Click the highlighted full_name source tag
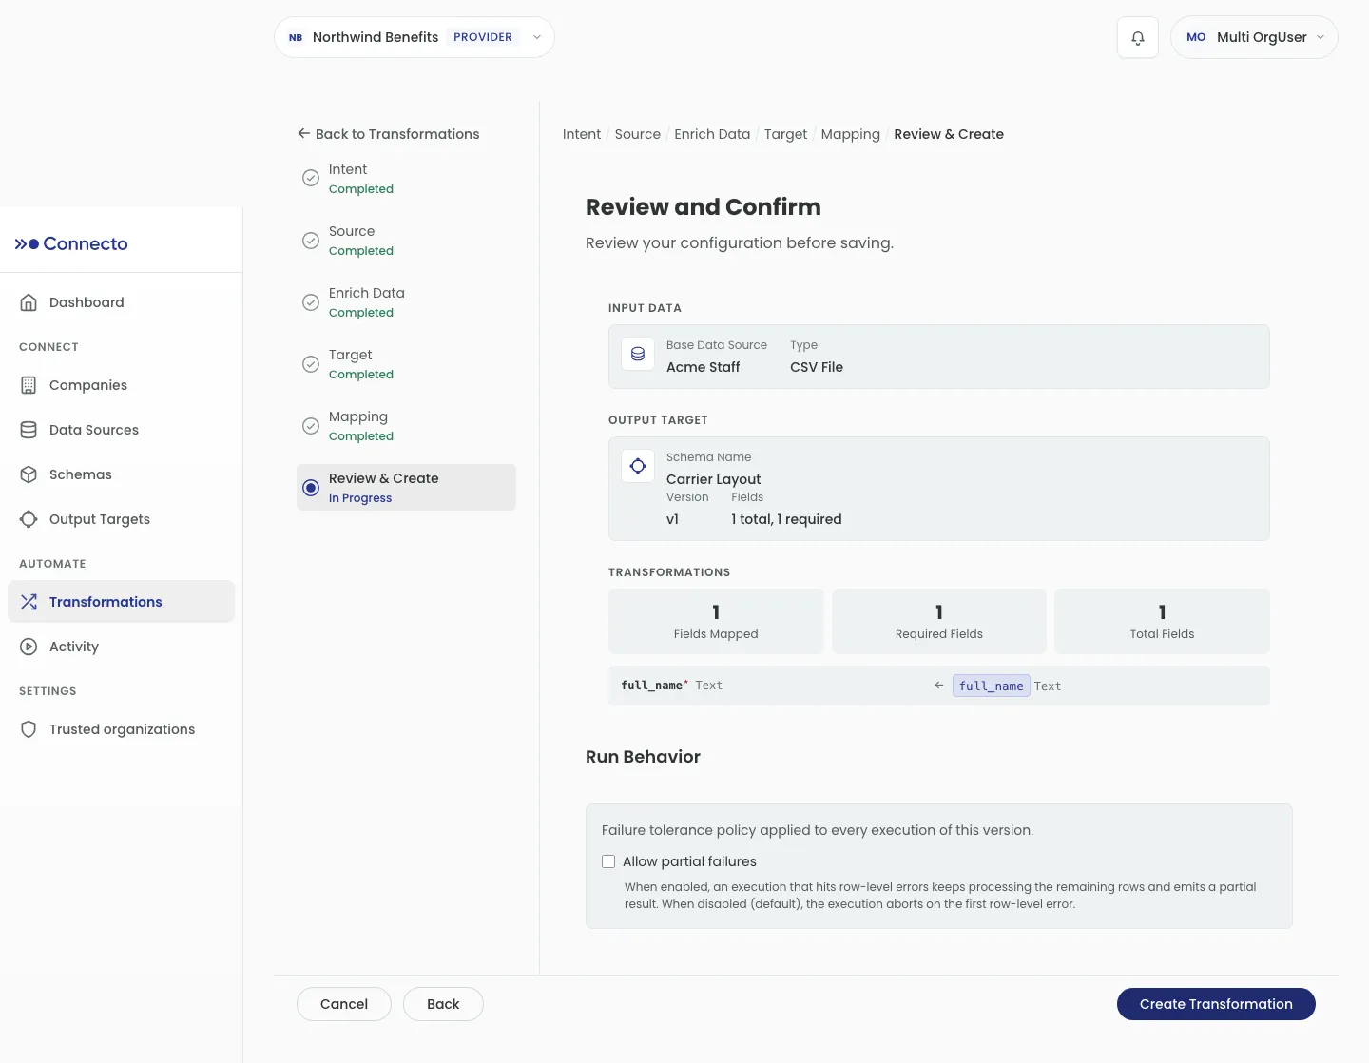This screenshot has width=1369, height=1063. 992,686
